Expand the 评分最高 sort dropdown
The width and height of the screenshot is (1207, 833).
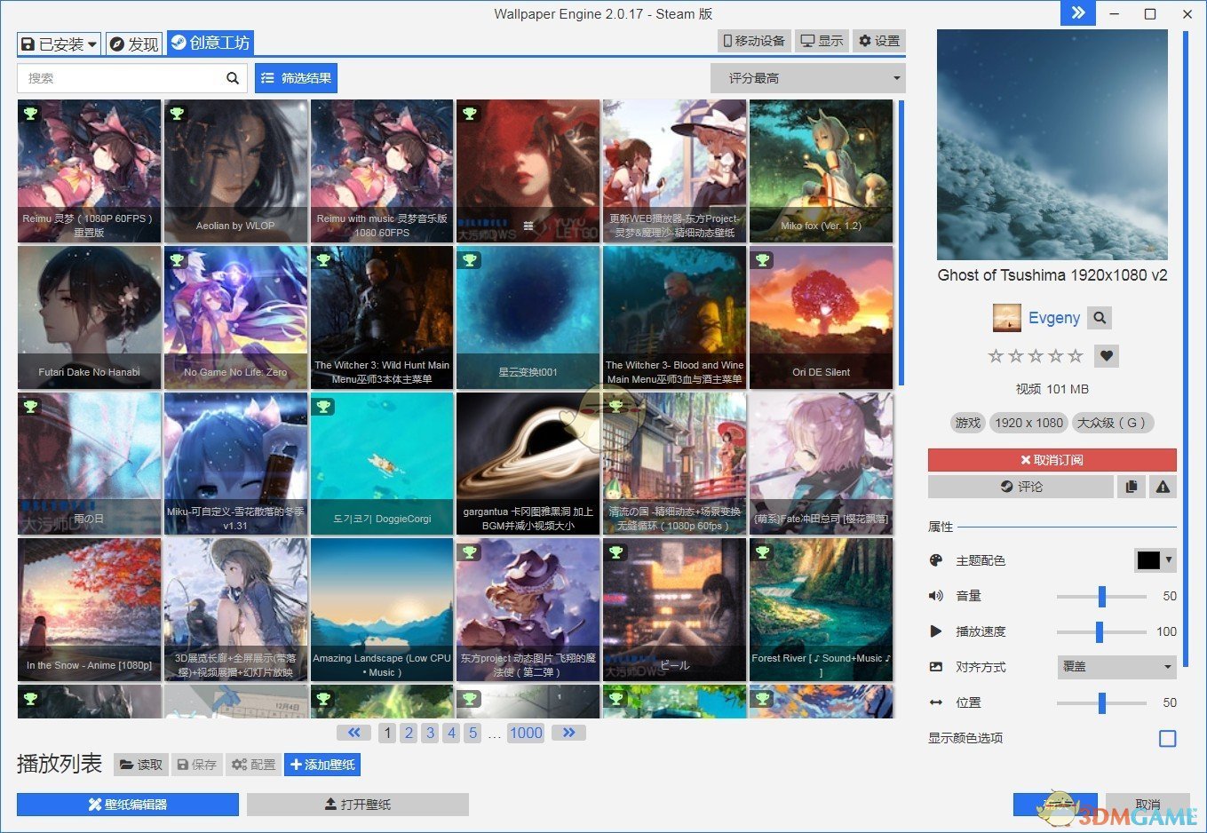[x=807, y=78]
